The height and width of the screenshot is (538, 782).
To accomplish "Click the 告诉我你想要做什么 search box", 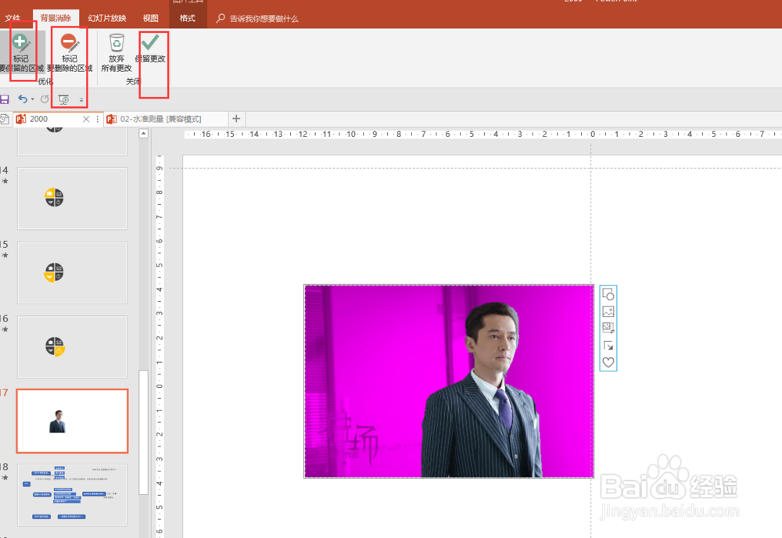I will pyautogui.click(x=258, y=19).
